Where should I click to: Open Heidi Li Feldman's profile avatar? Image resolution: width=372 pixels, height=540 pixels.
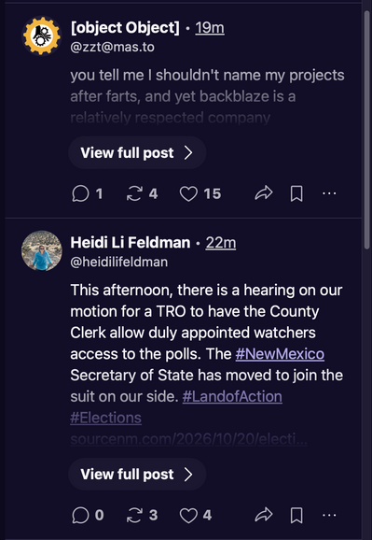(42, 250)
